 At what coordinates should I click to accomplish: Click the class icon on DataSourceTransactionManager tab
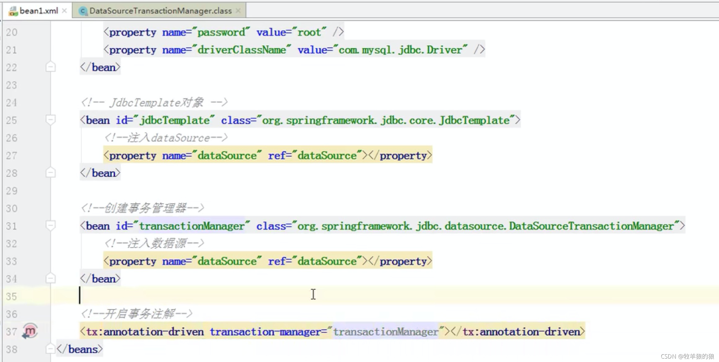82,11
